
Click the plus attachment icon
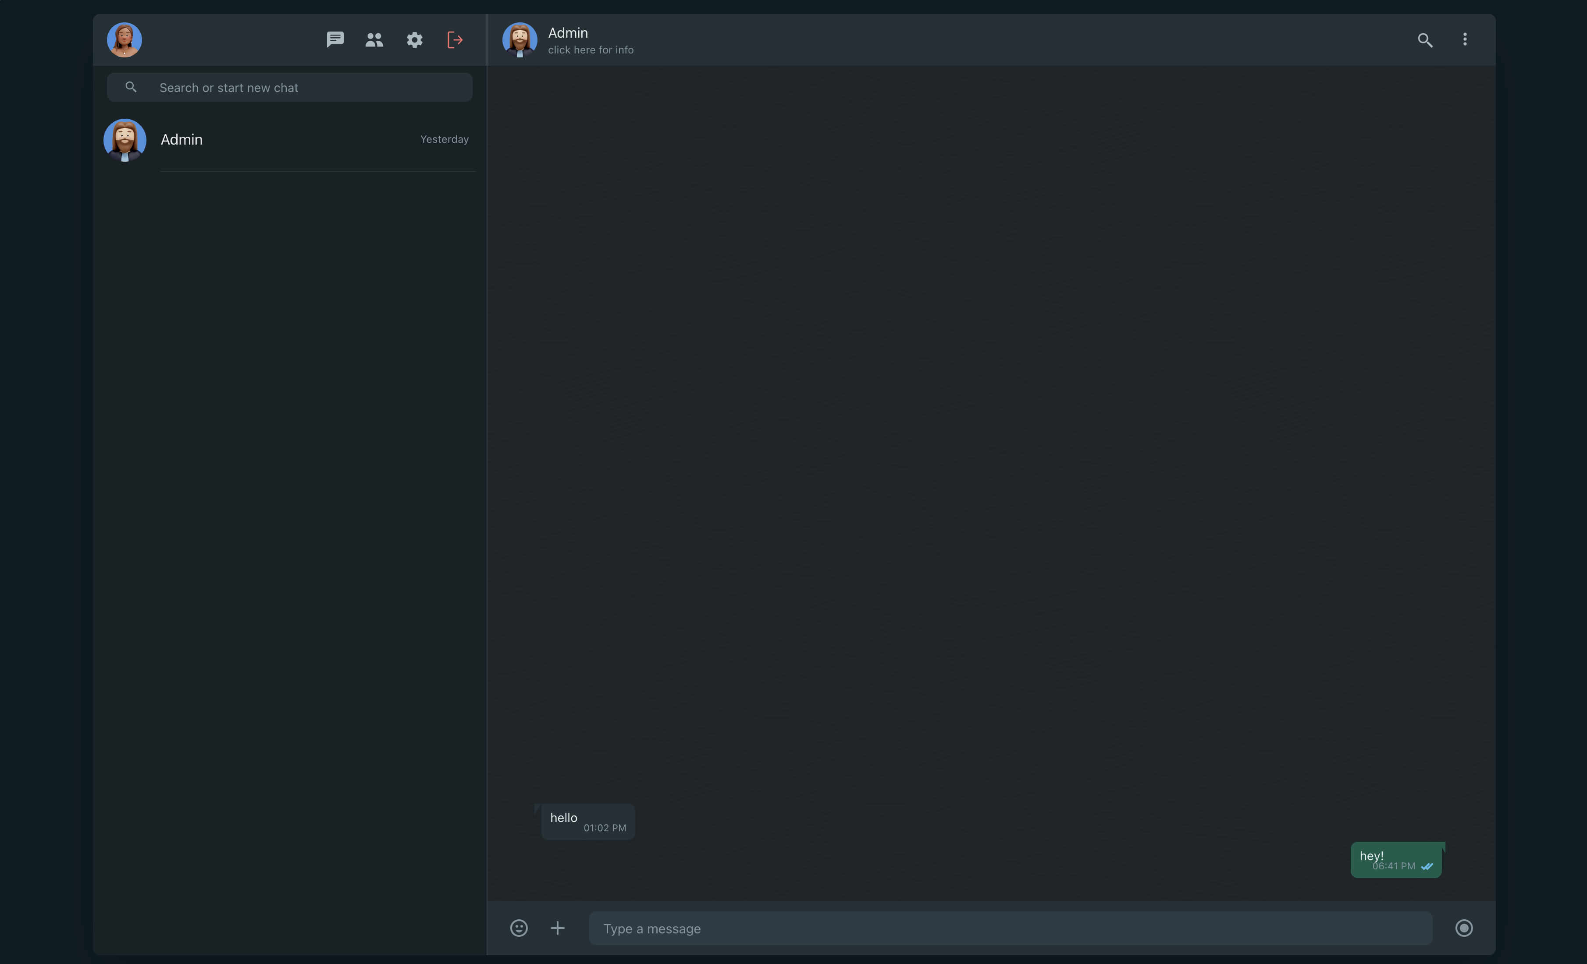pos(558,928)
